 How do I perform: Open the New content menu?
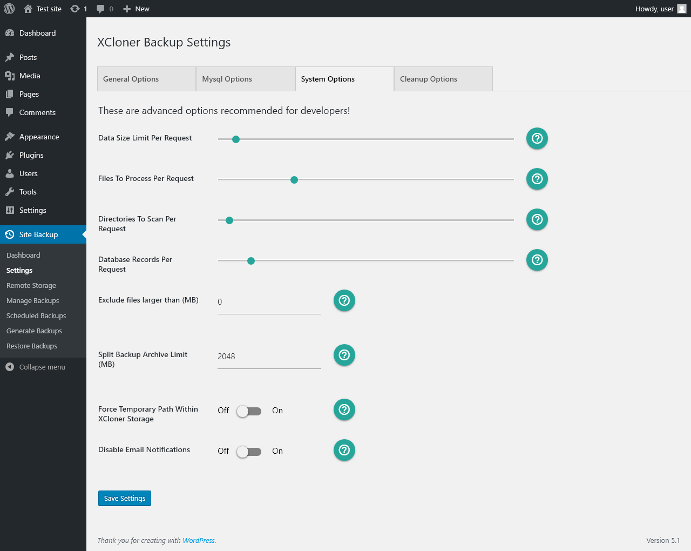click(x=136, y=9)
